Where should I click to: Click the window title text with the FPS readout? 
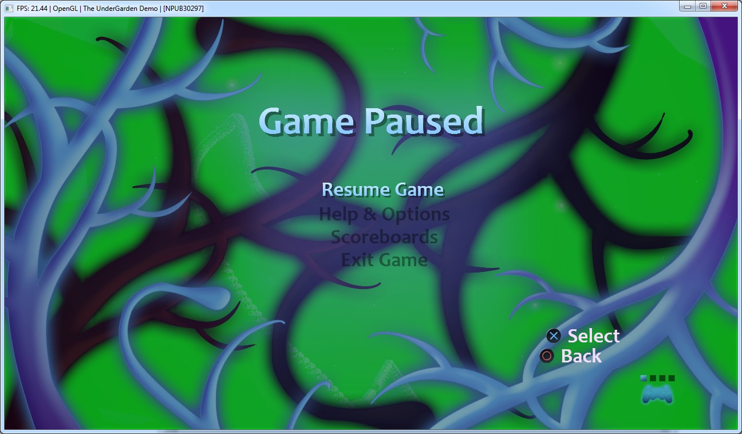110,8
